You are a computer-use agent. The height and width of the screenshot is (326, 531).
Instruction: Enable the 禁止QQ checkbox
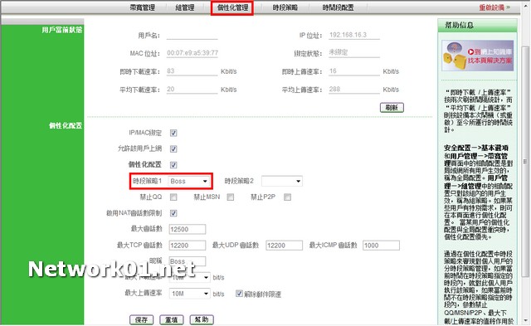click(x=173, y=197)
